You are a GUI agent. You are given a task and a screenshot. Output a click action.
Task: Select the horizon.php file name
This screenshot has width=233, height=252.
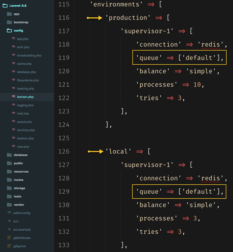click(25, 97)
